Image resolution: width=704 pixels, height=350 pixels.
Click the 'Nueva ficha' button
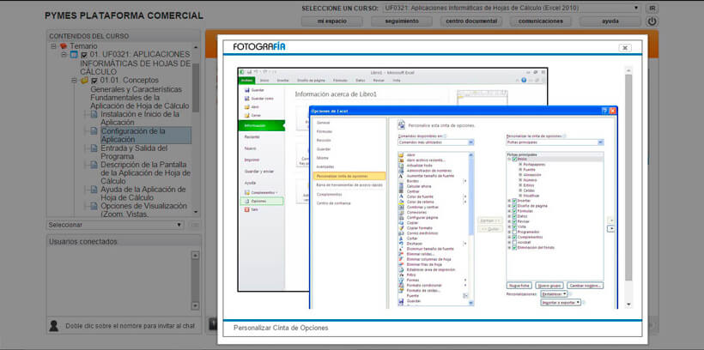(519, 286)
